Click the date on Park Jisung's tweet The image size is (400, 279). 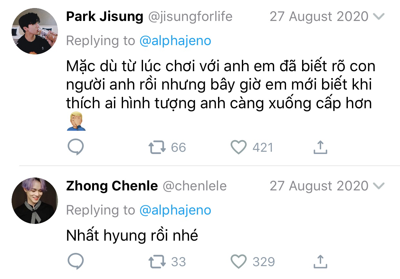pyautogui.click(x=319, y=17)
